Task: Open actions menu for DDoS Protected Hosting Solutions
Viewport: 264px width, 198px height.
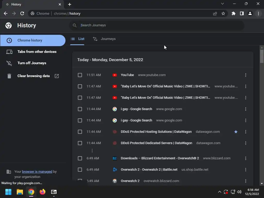Action: click(246, 132)
